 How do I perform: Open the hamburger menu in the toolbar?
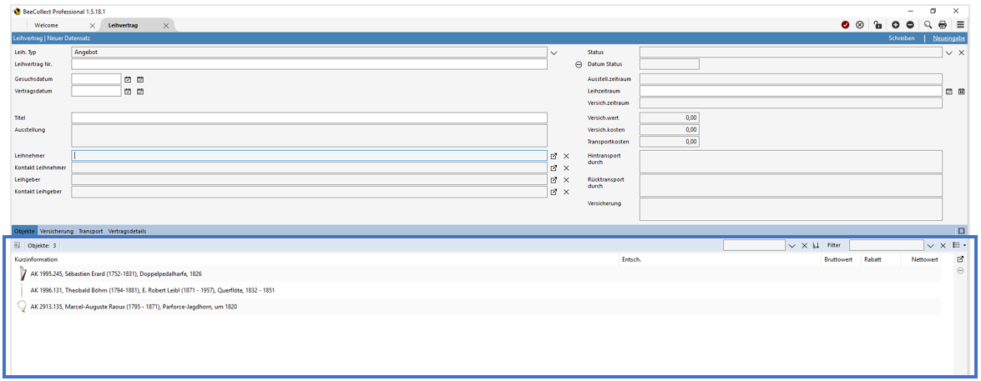click(961, 25)
